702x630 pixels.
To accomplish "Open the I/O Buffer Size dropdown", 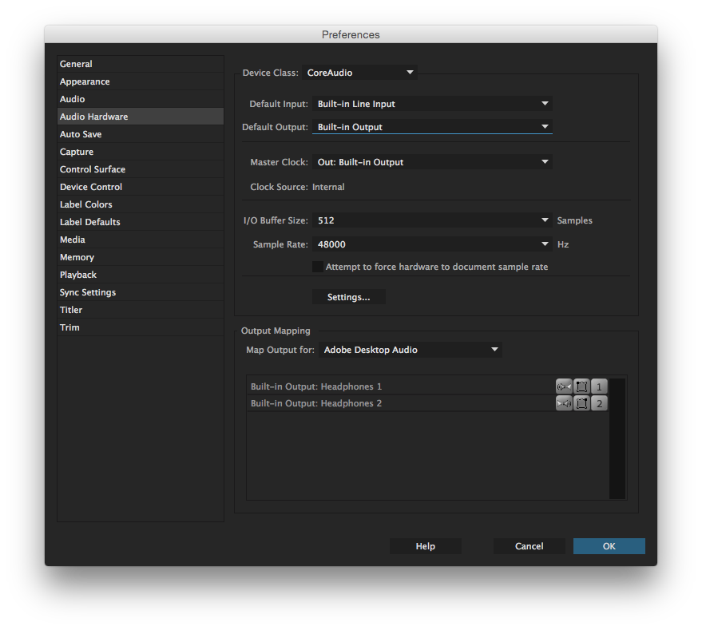I will click(432, 220).
